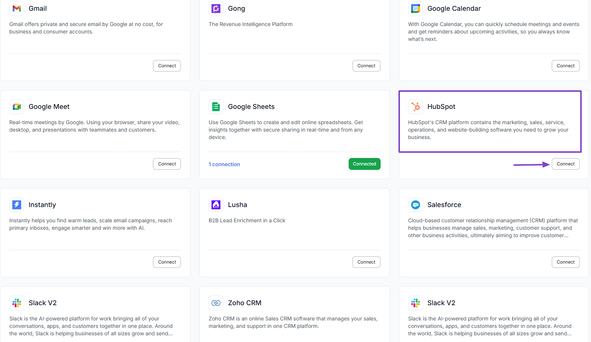Click the Instantly warm leads description
The height and width of the screenshot is (342, 591).
[91, 224]
